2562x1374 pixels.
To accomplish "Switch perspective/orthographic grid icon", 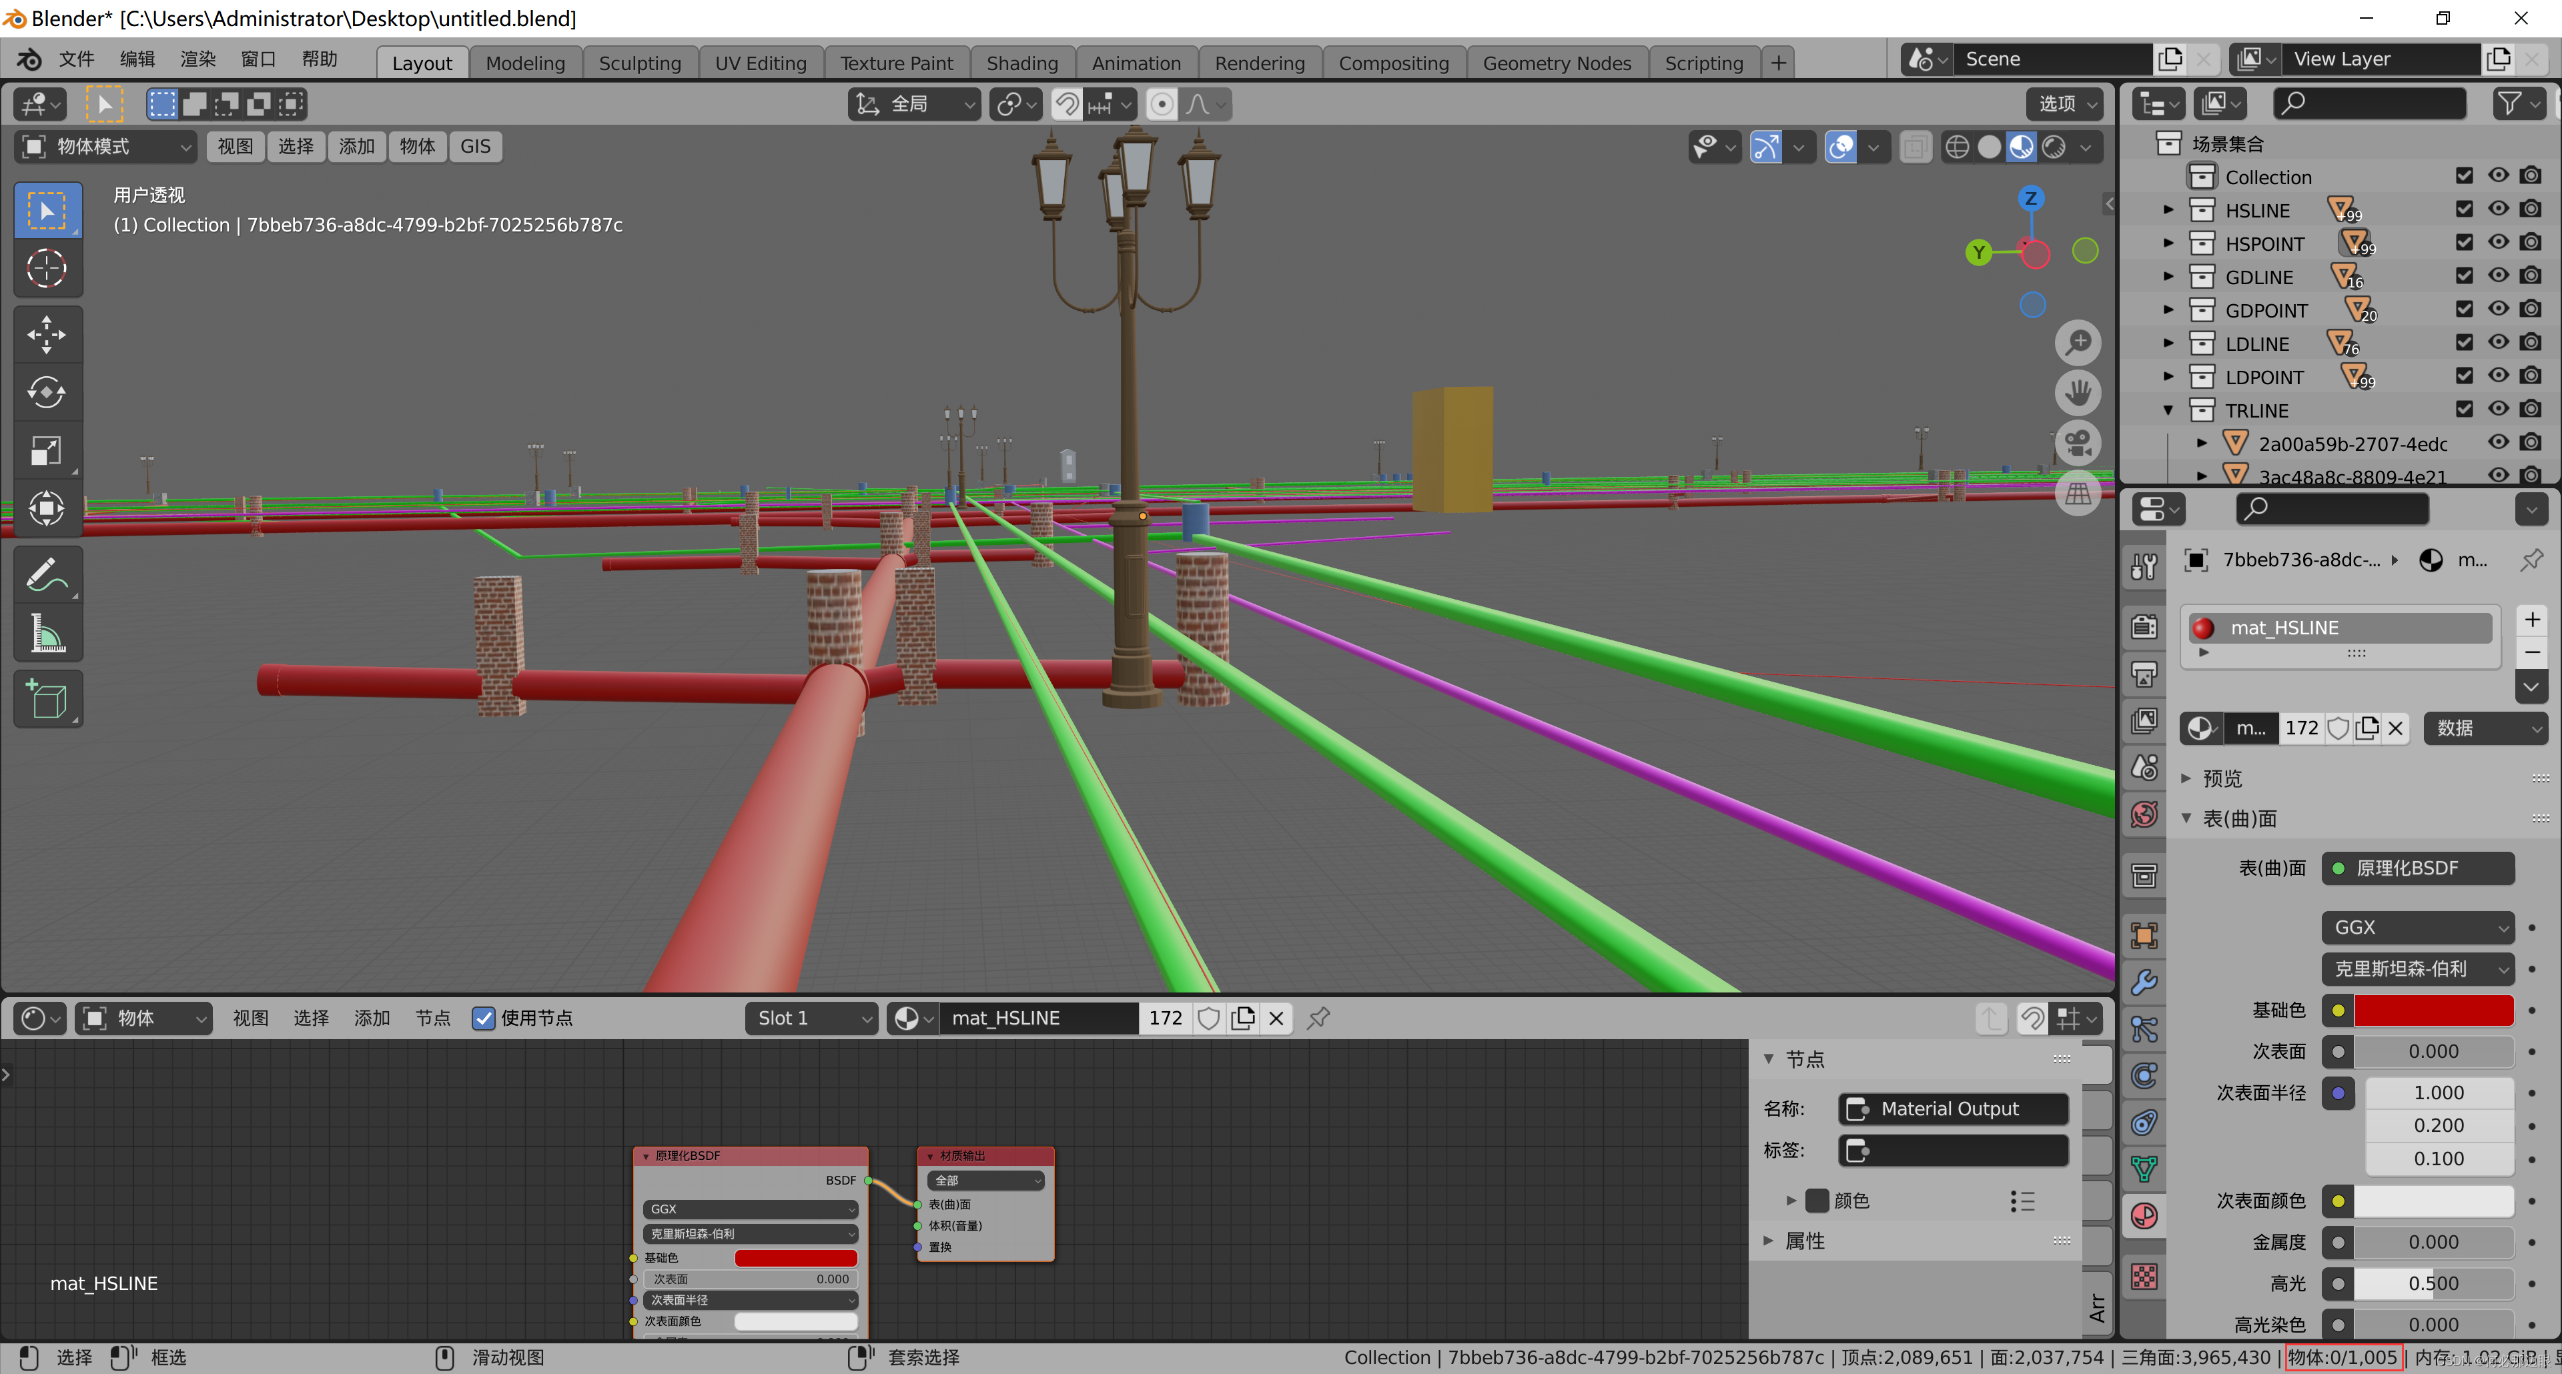I will (x=2078, y=493).
